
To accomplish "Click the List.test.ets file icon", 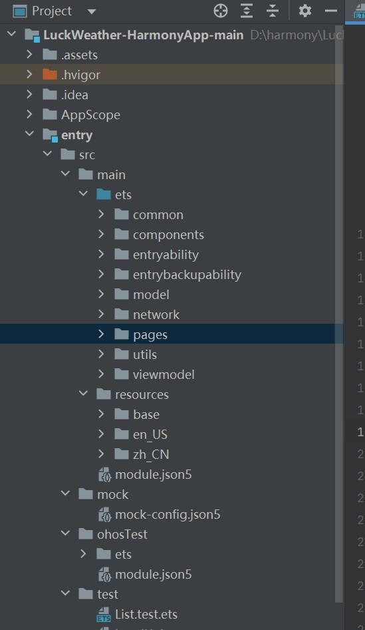I will [104, 614].
